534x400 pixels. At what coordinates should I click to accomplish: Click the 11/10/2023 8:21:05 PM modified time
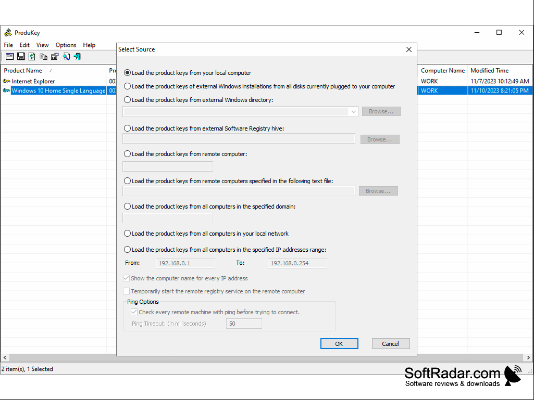pos(500,91)
